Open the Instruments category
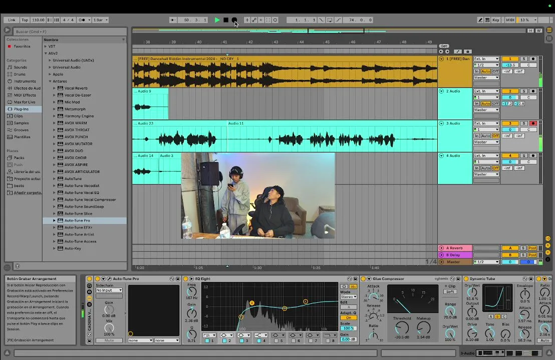The image size is (555, 360). 25,81
